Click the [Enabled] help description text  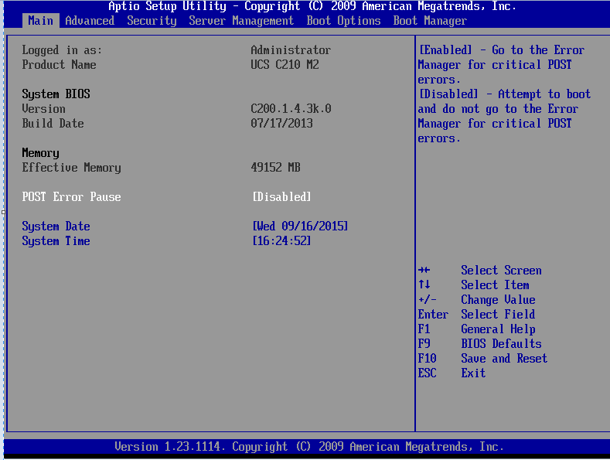[x=501, y=65]
